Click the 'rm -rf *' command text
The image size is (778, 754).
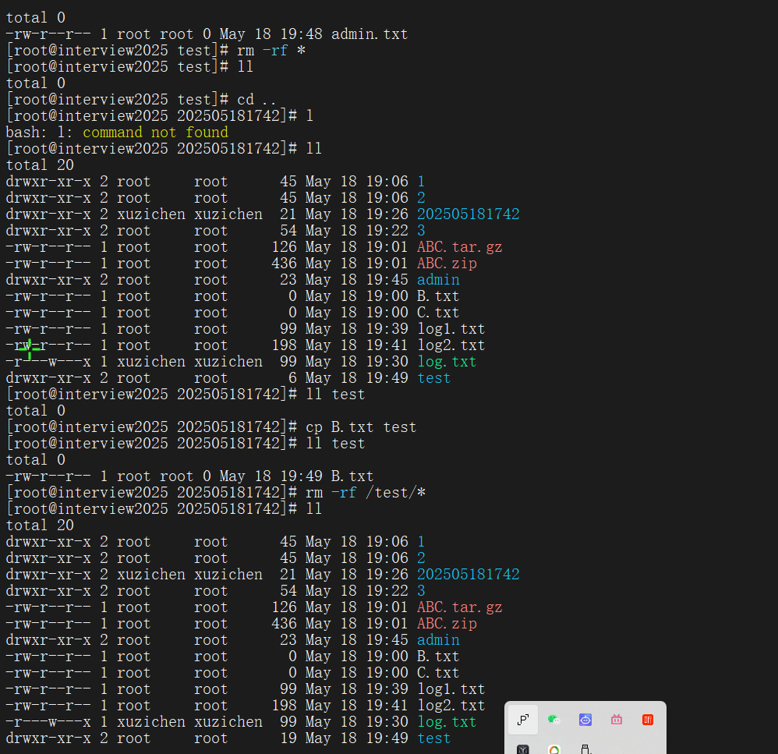click(x=271, y=51)
